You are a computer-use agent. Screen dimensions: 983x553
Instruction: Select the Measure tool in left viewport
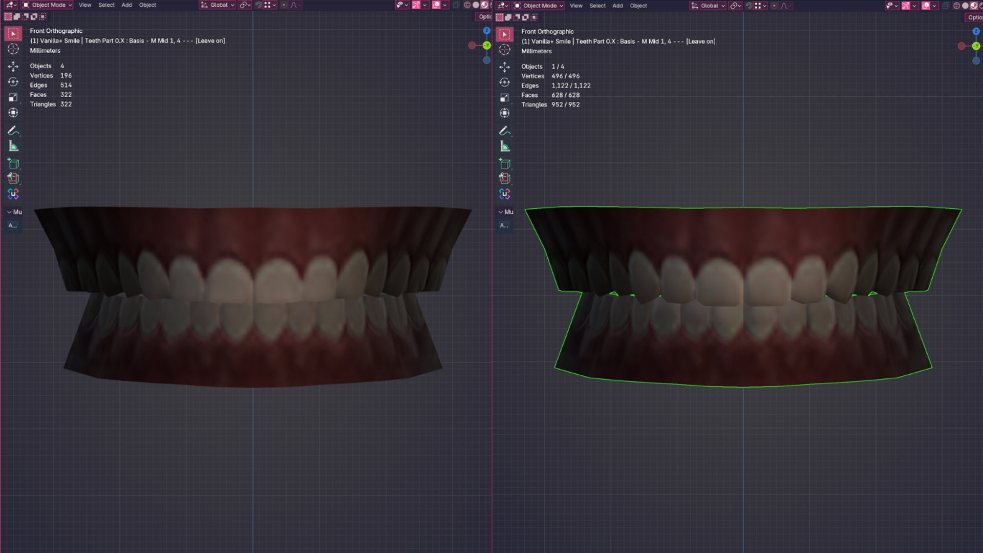pos(13,146)
